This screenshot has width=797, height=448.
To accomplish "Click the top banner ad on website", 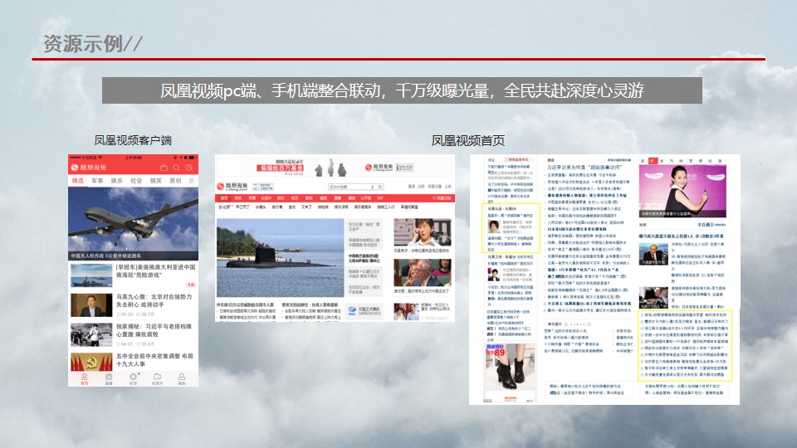I will [335, 167].
